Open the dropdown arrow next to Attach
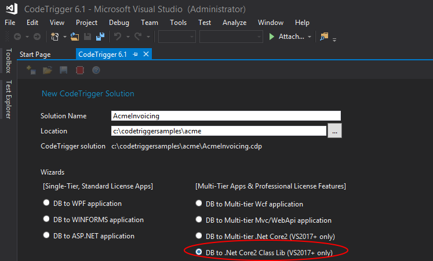The width and height of the screenshot is (433, 261). pyautogui.click(x=310, y=37)
